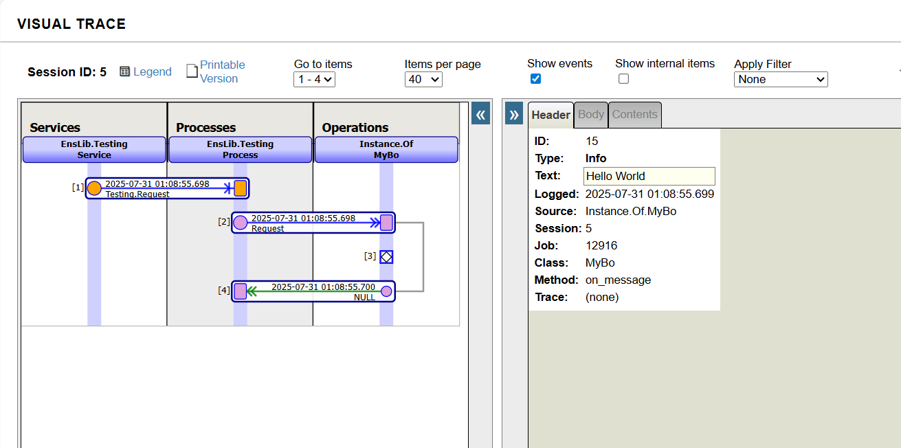Open the Go to items dropdown

[x=314, y=80]
